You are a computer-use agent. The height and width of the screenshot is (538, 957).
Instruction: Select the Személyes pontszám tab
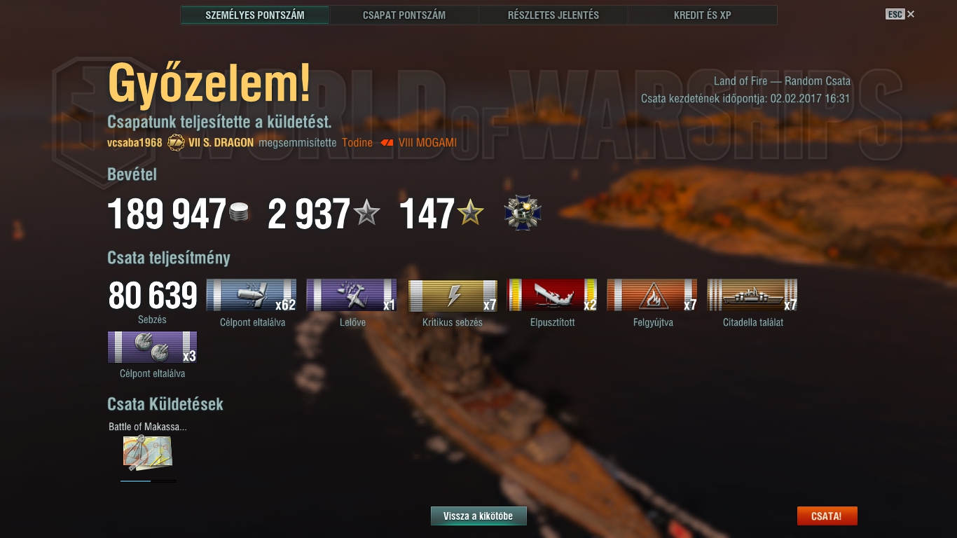coord(255,15)
